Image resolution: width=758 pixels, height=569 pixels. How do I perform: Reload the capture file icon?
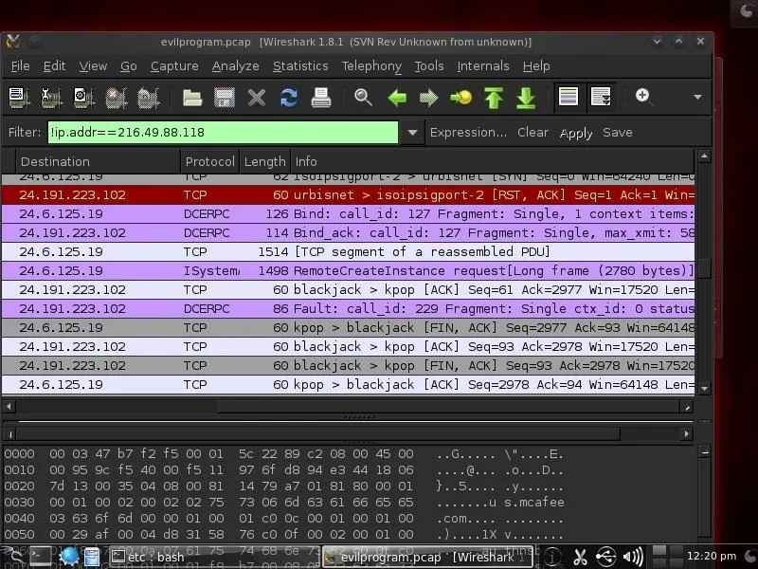tap(289, 98)
